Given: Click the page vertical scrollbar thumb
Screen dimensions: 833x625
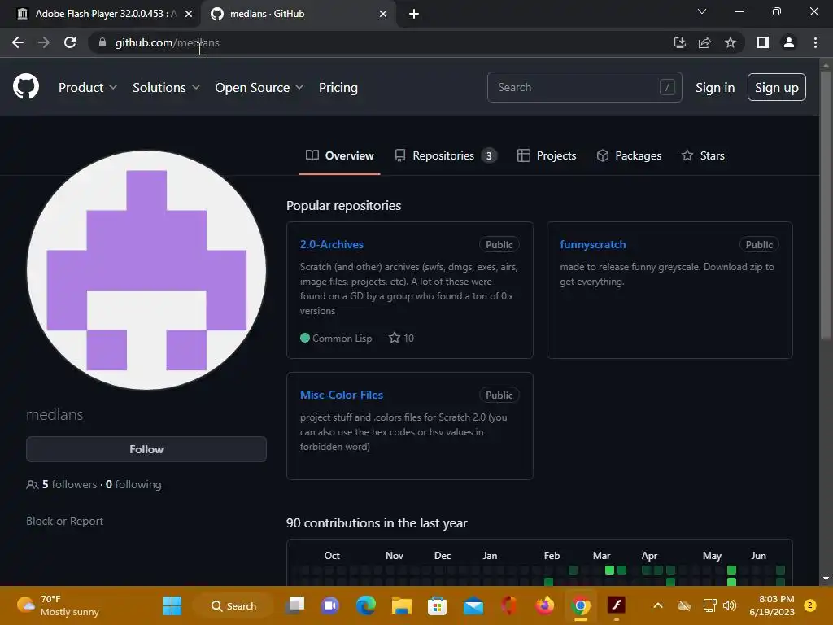Looking at the screenshot, I should (x=825, y=204).
